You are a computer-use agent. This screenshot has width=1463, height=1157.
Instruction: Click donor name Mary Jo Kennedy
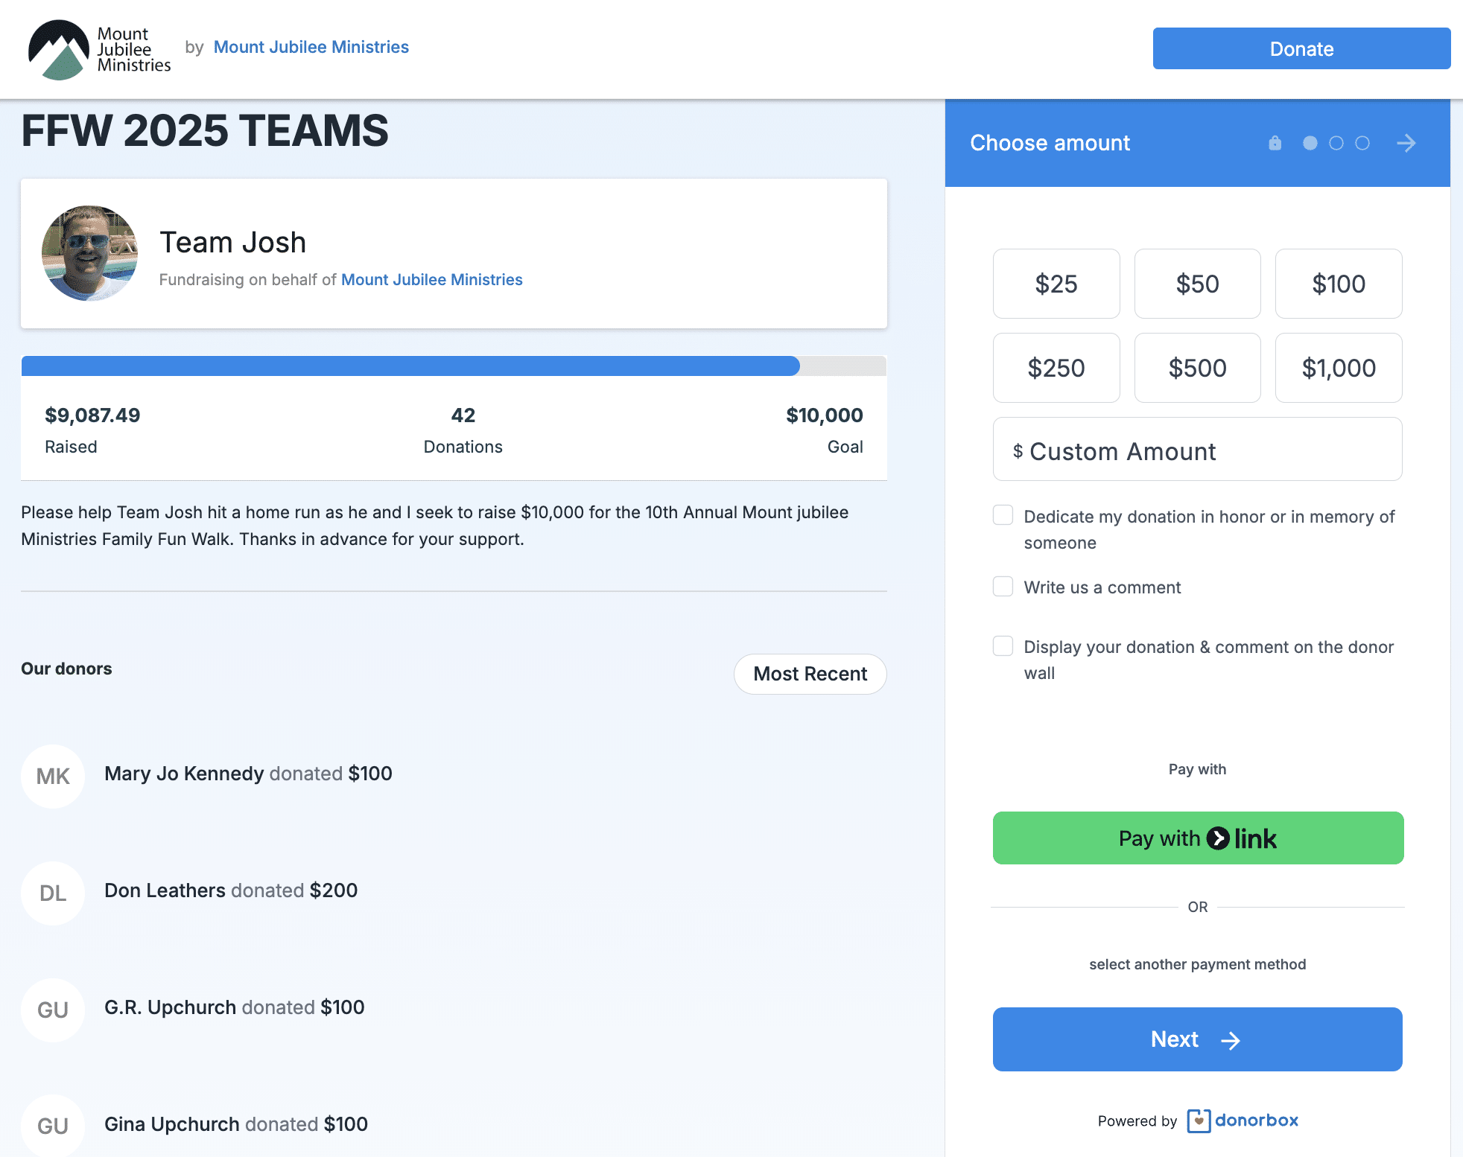pyautogui.click(x=184, y=774)
